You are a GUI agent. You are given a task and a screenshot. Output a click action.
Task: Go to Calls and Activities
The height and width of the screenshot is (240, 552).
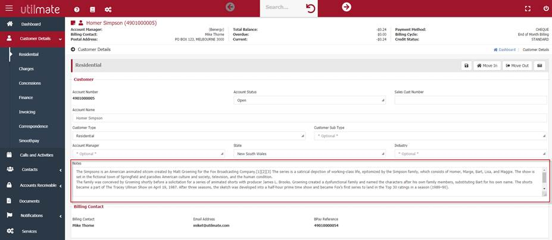pos(36,154)
